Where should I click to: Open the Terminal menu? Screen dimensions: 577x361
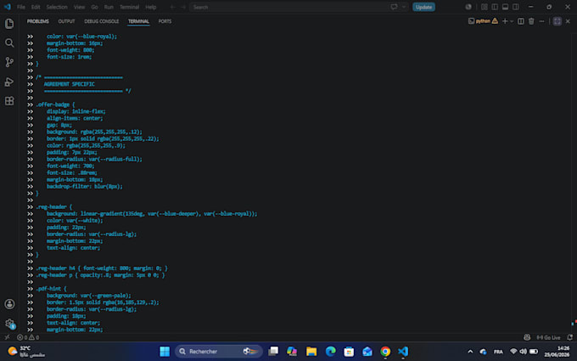129,7
